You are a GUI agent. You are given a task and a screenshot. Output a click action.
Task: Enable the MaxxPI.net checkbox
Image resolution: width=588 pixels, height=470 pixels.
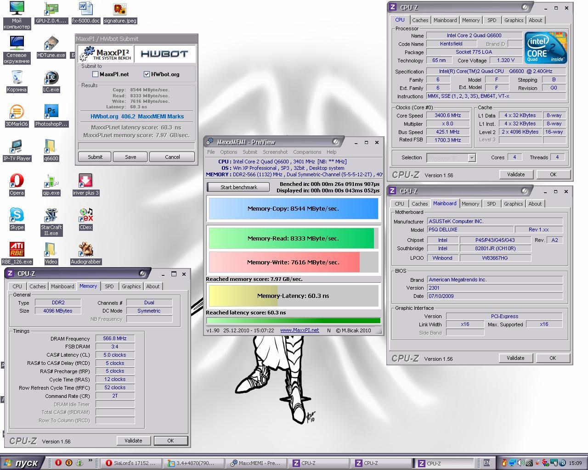(96, 74)
